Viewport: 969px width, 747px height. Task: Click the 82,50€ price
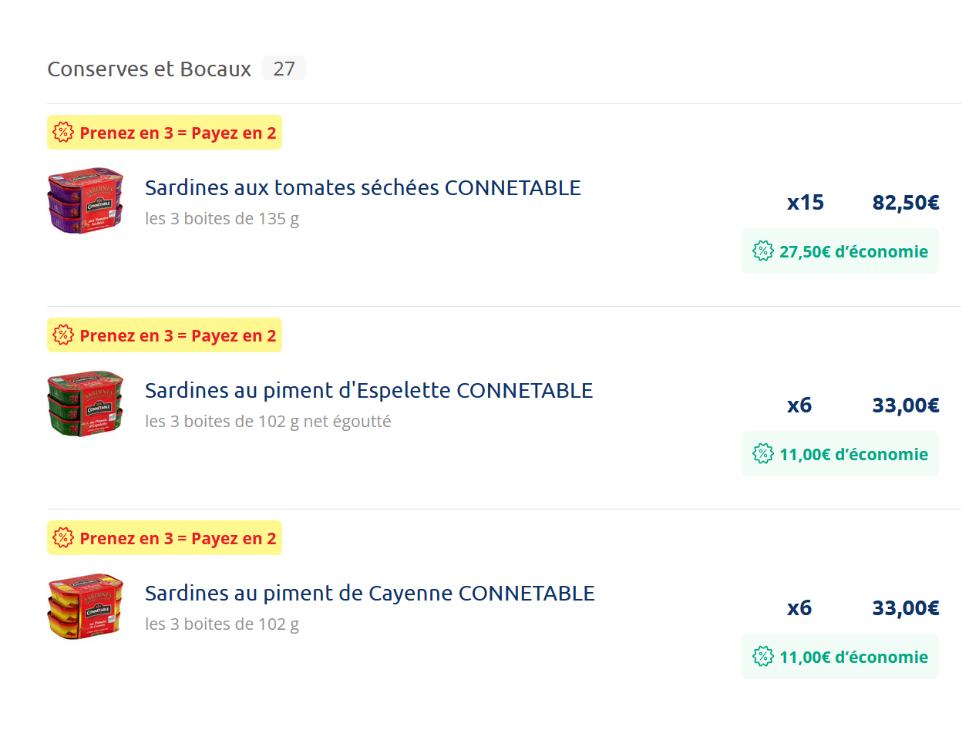[x=906, y=203]
